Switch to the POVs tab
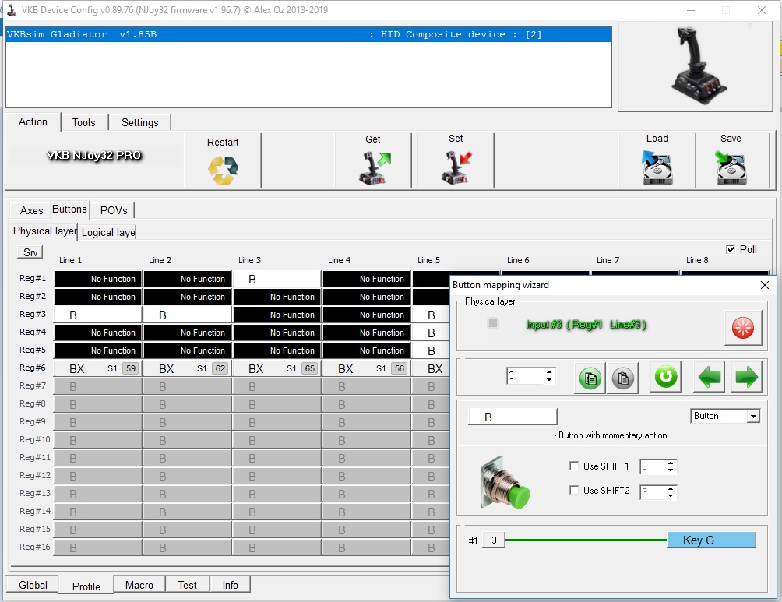 pyautogui.click(x=114, y=210)
